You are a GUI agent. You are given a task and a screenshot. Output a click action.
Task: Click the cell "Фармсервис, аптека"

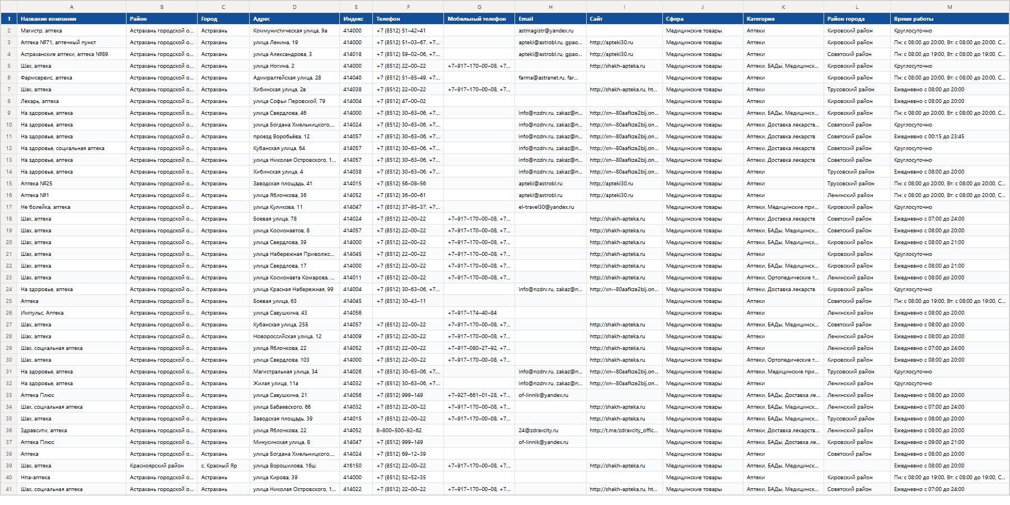72,78
